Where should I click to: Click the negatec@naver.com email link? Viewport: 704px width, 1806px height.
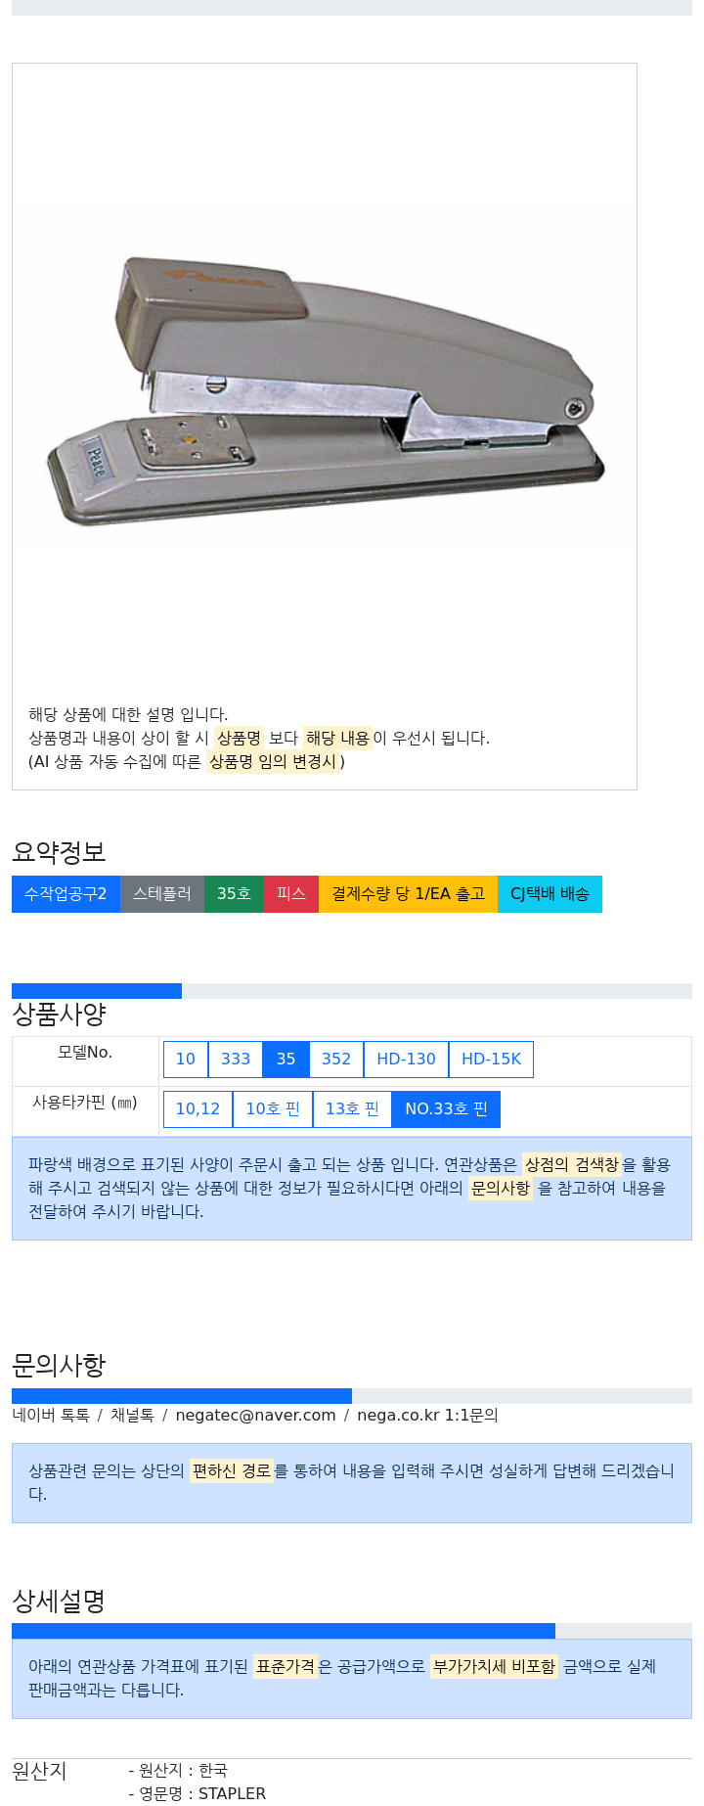pyautogui.click(x=255, y=1416)
